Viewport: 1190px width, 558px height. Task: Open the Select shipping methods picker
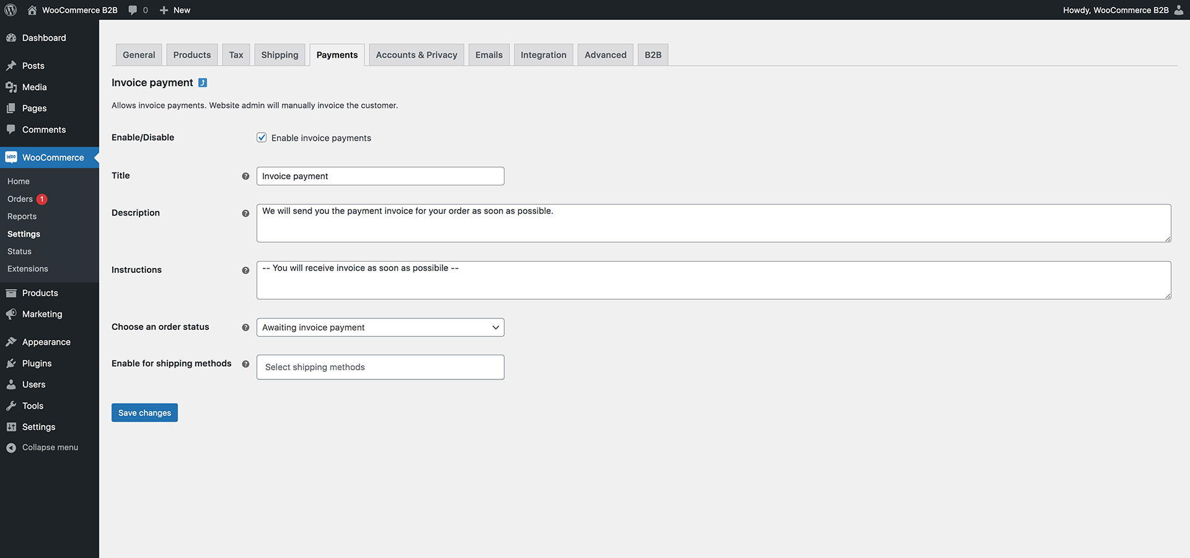coord(380,366)
